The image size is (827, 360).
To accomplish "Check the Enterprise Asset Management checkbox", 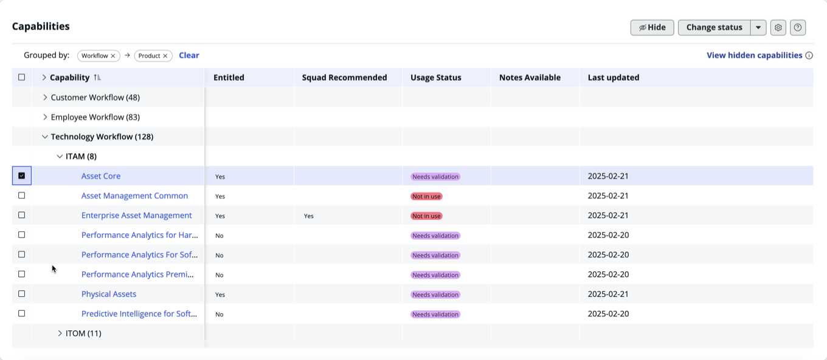I will click(x=22, y=215).
